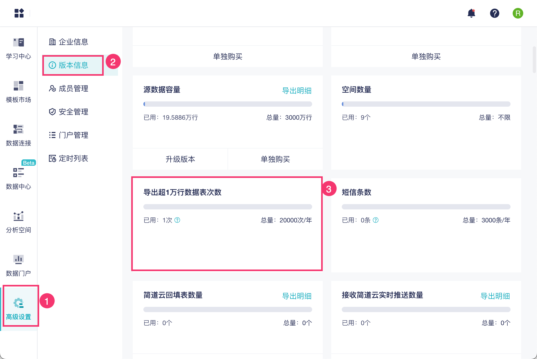Click the green user avatar R
Screen dimensions: 537x359
coord(517,13)
